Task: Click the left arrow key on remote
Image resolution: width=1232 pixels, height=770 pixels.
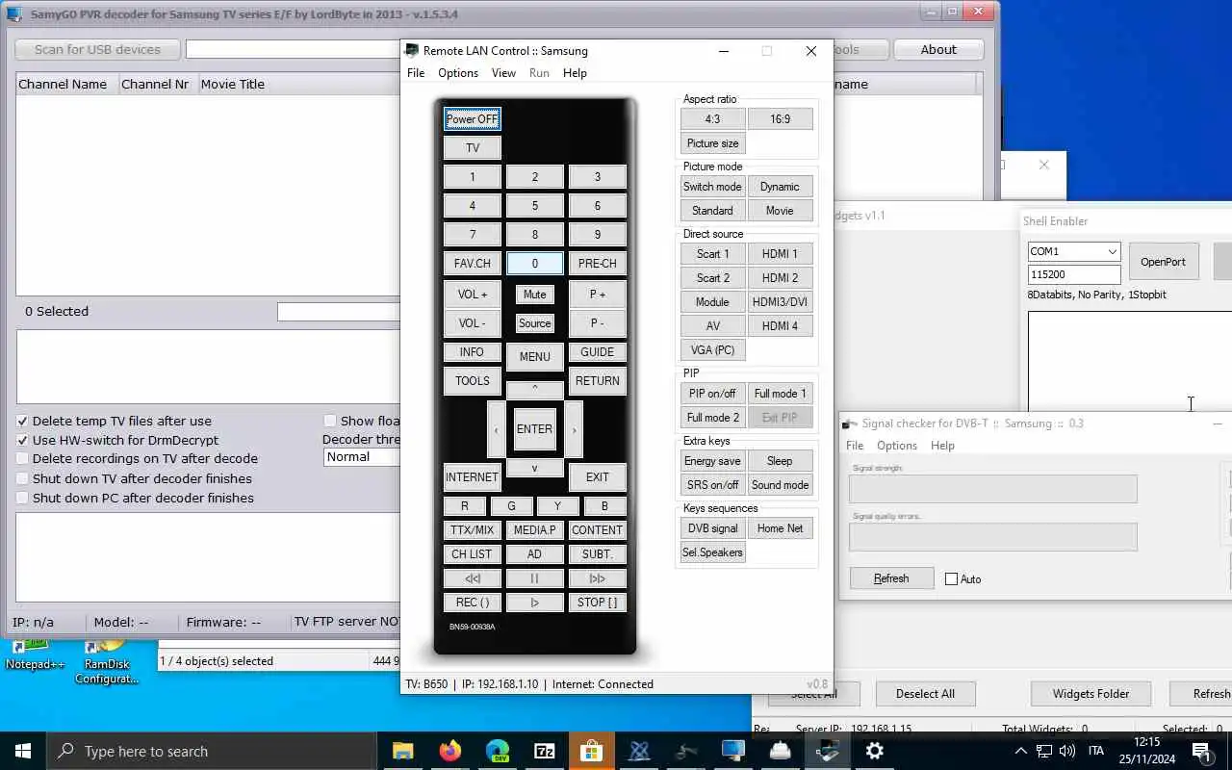Action: click(496, 429)
